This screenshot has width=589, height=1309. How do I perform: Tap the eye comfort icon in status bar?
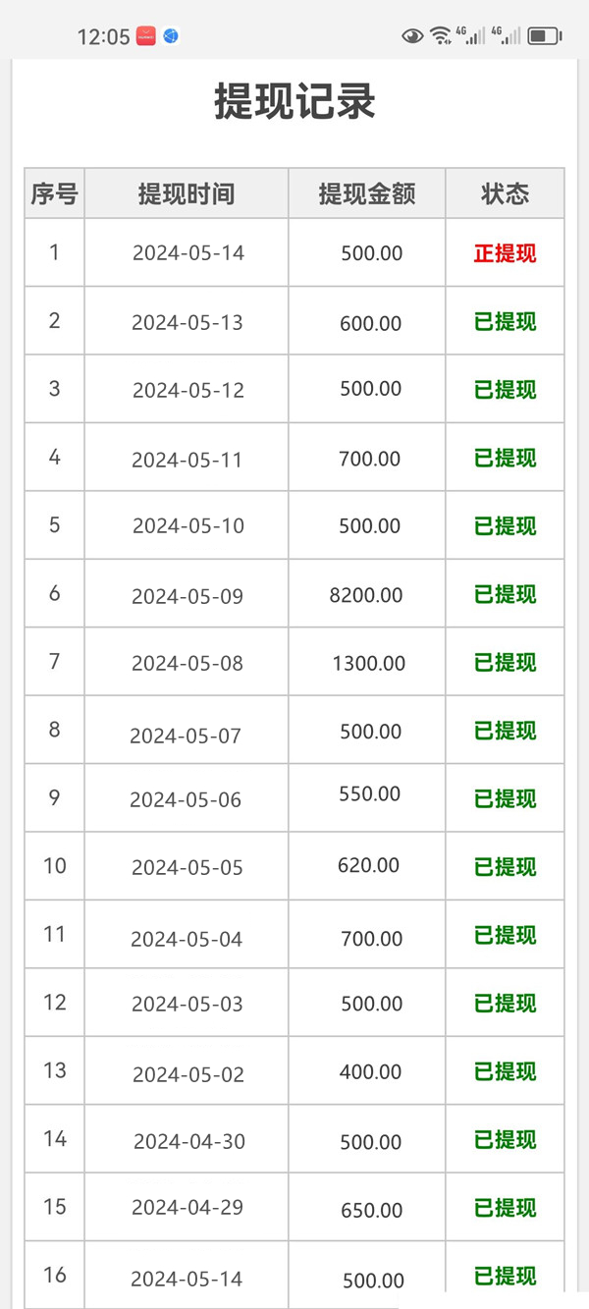[412, 36]
